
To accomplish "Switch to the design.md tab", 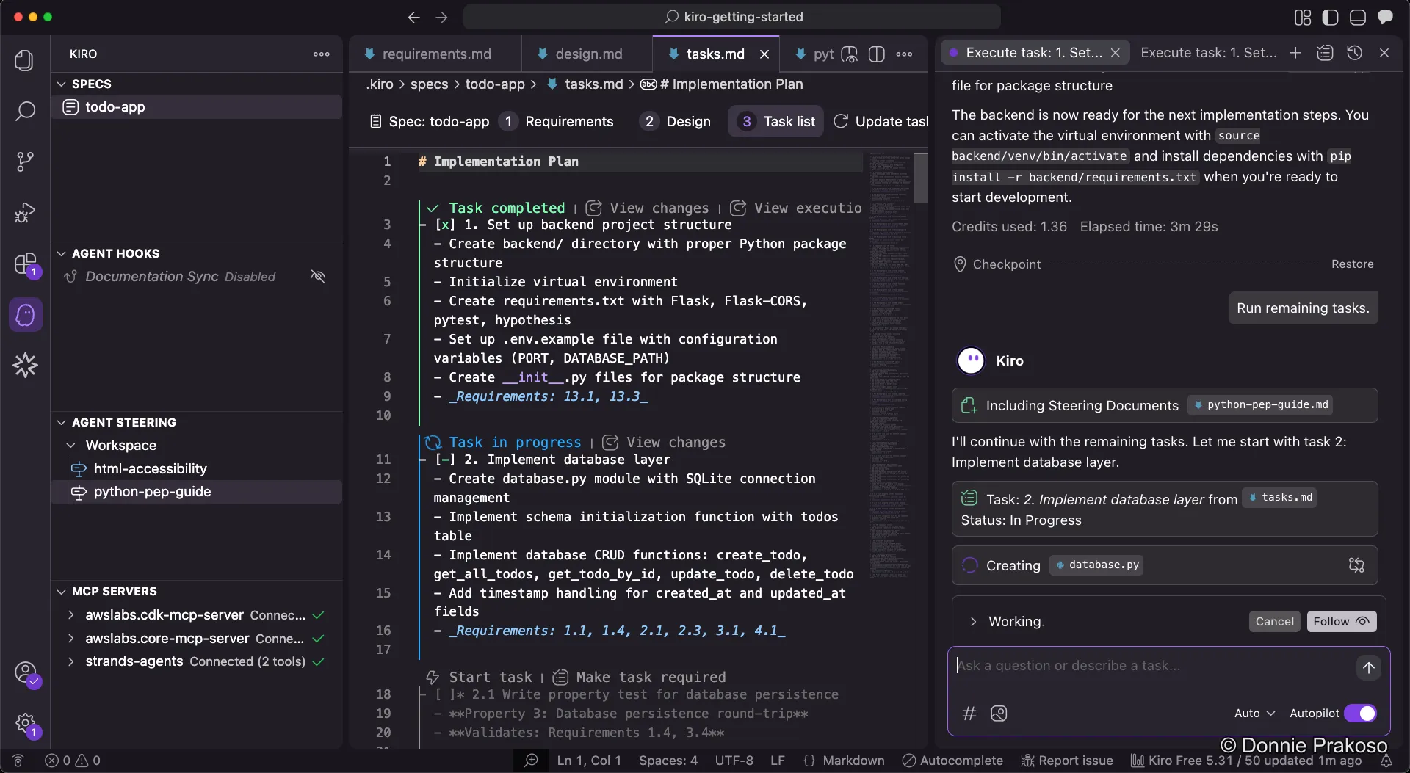I will point(587,54).
